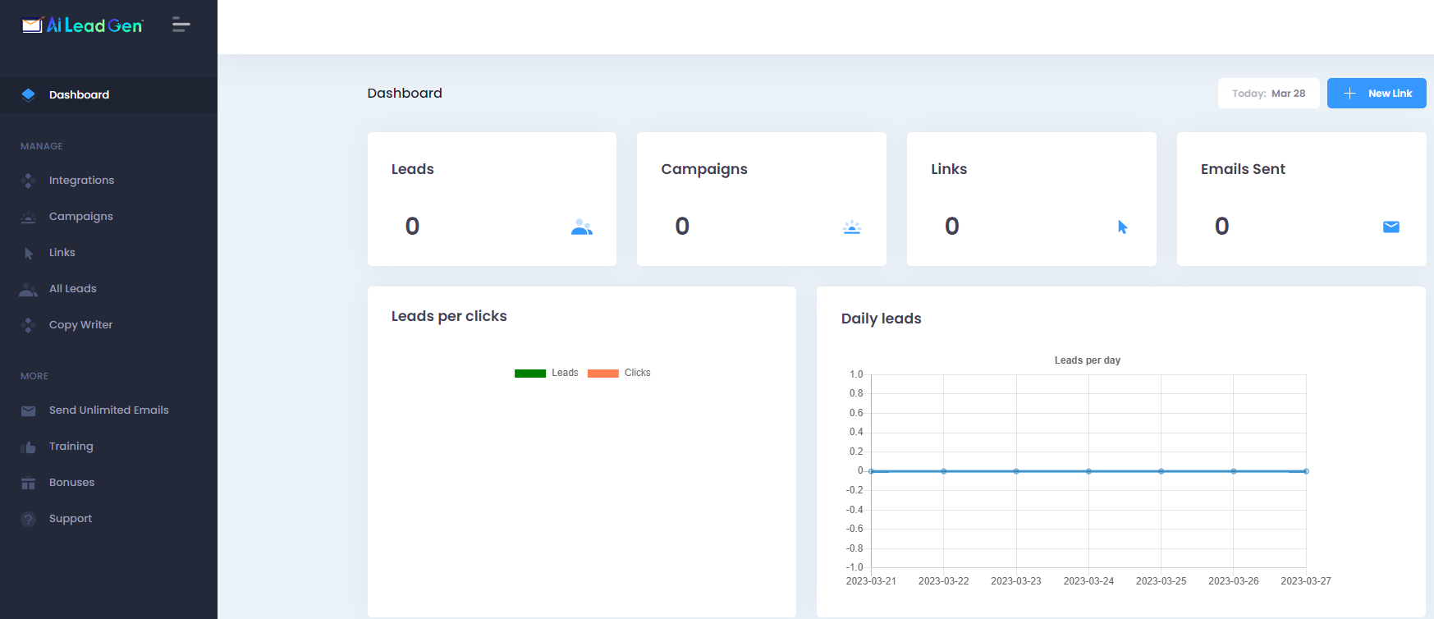Open Send Unlimited Emails
The height and width of the screenshot is (619, 1434).
coord(108,410)
